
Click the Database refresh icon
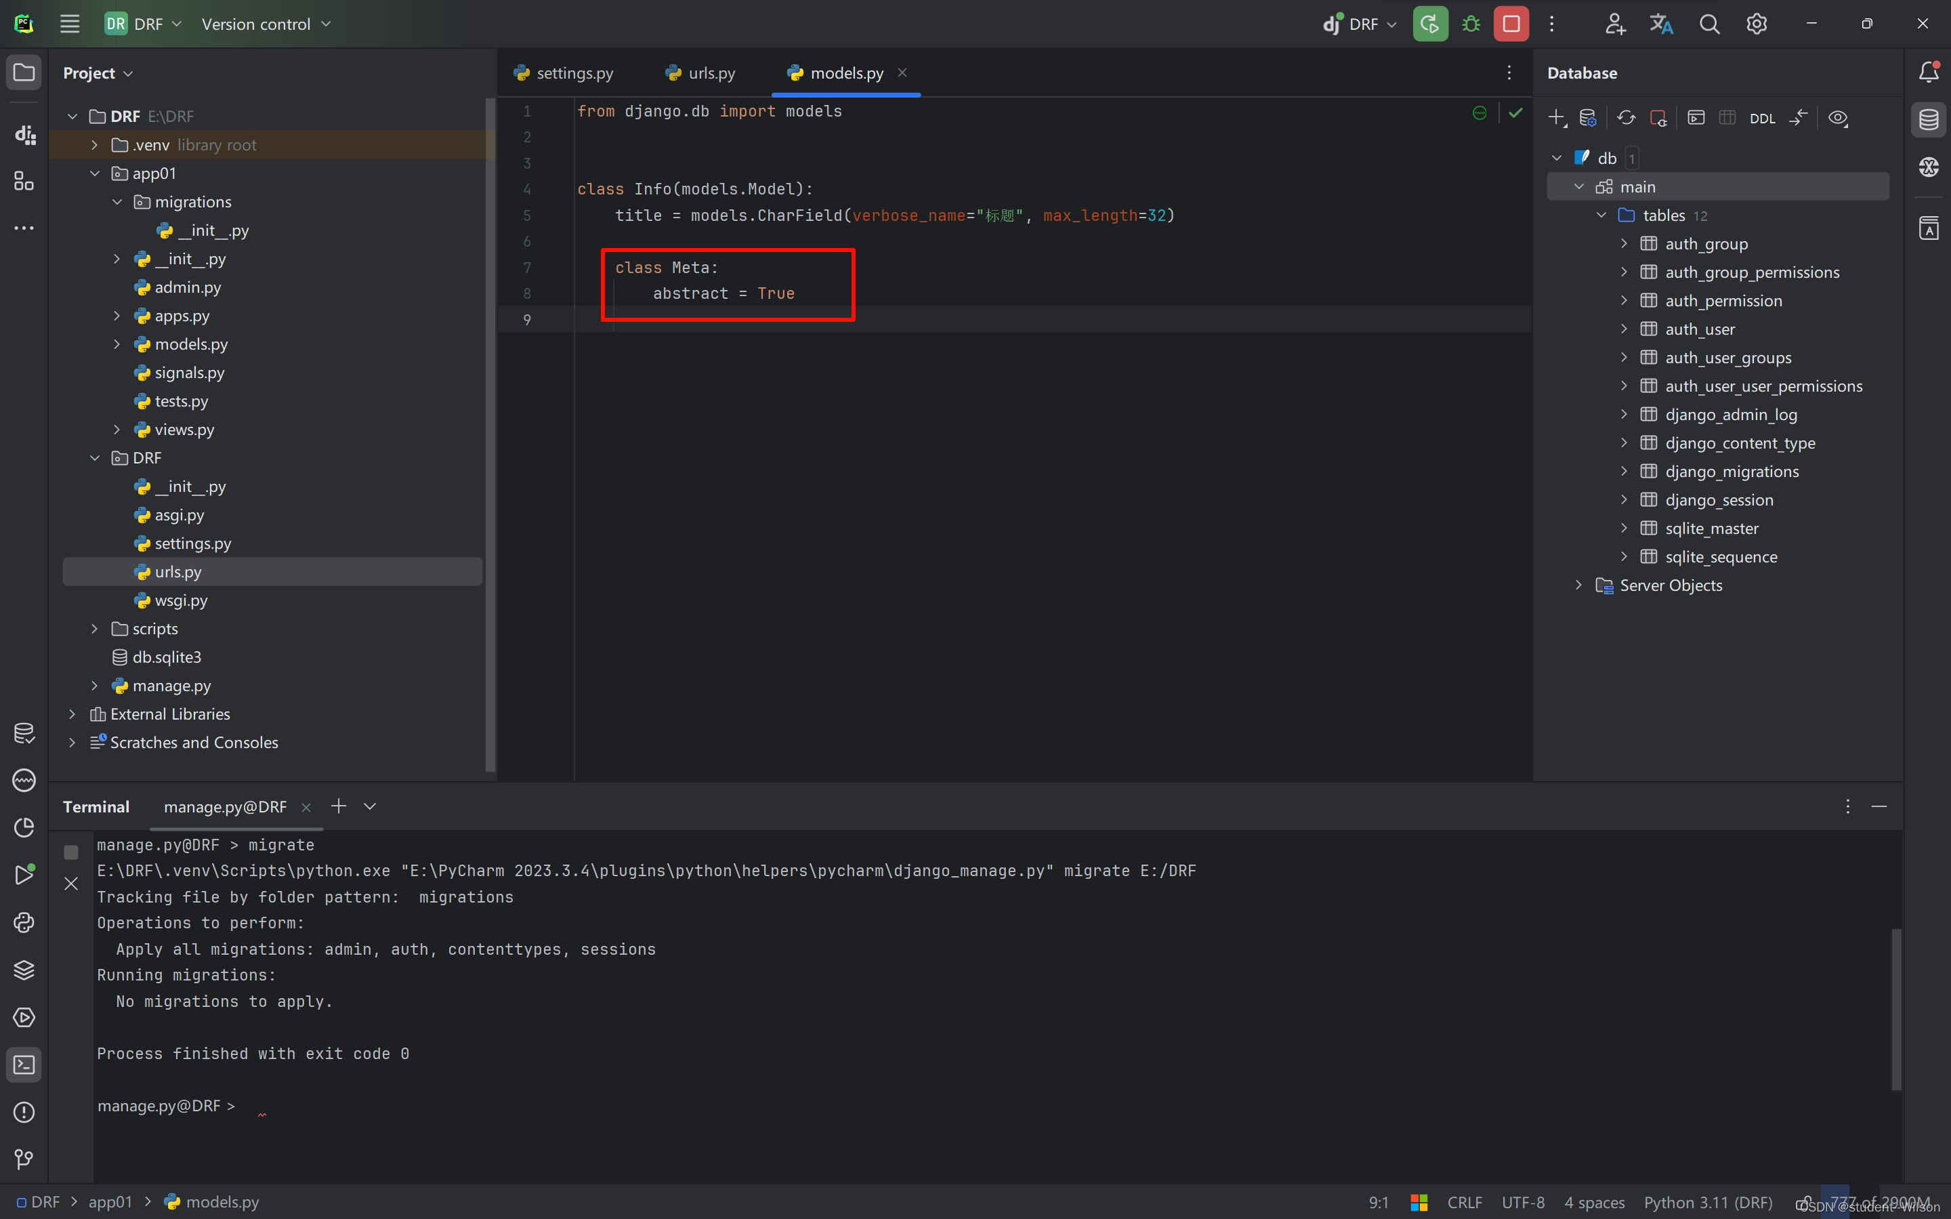tap(1625, 118)
